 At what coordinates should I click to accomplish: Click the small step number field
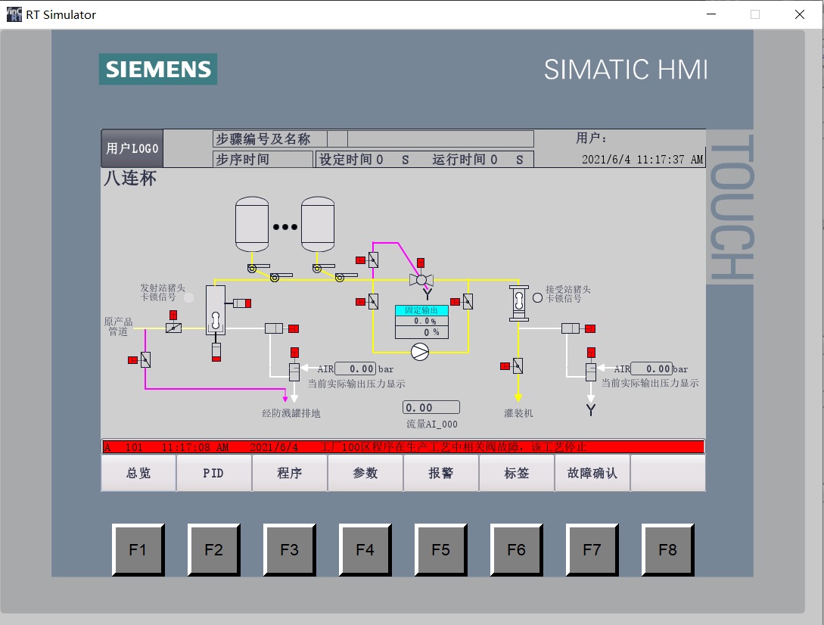[337, 138]
